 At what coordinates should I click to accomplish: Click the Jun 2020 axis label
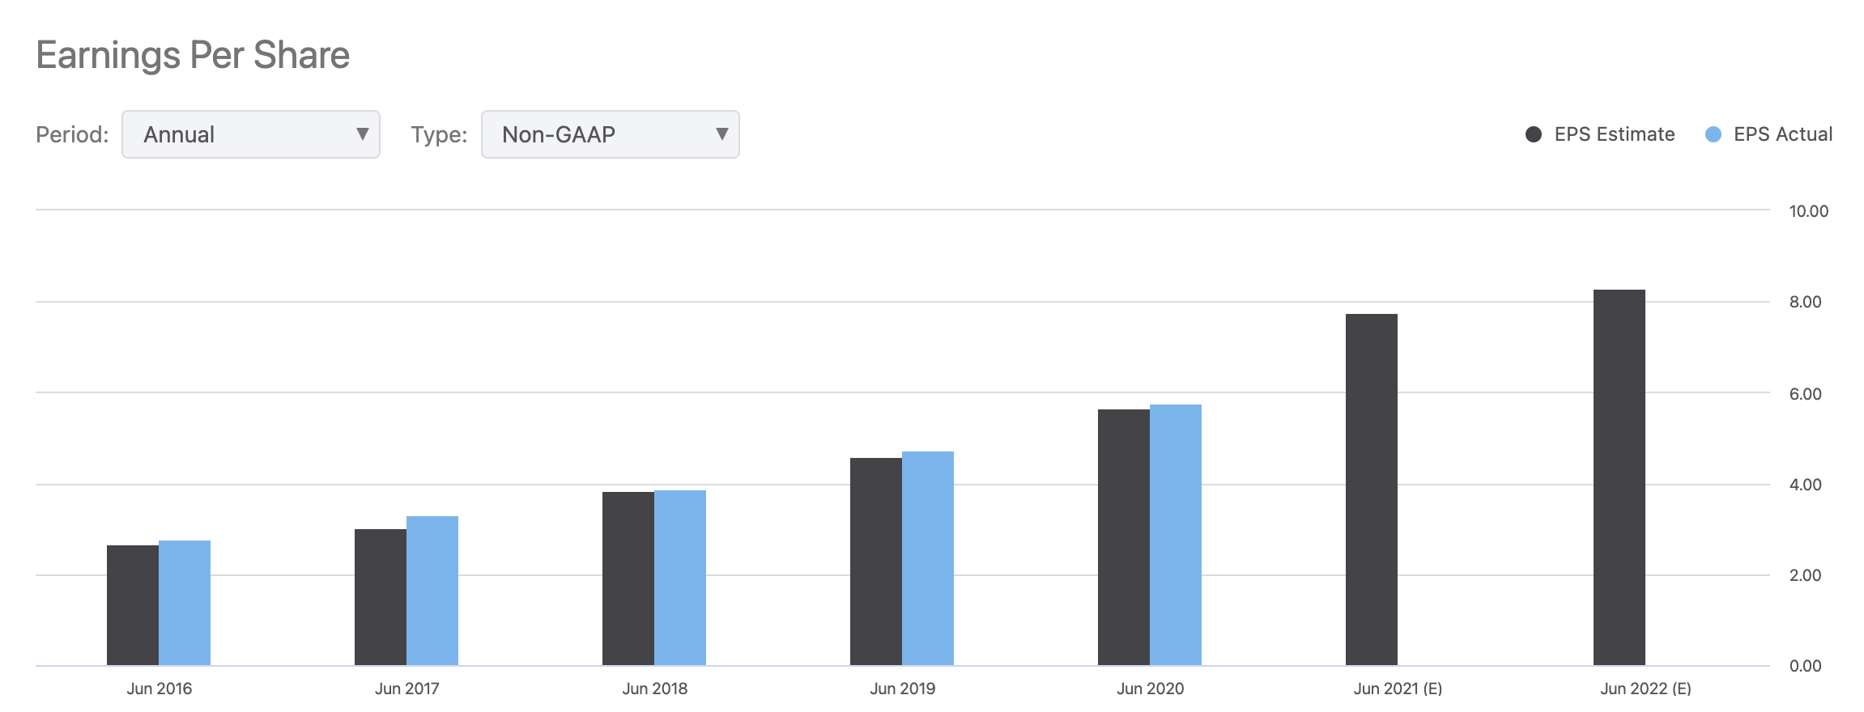pyautogui.click(x=1151, y=689)
